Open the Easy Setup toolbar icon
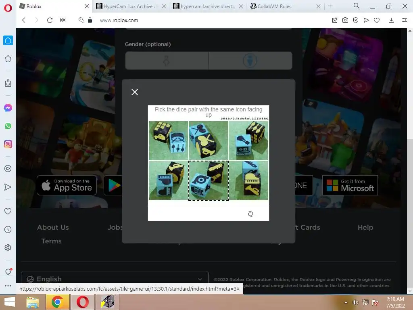Image resolution: width=413 pixels, height=310 pixels. pyautogui.click(x=405, y=20)
